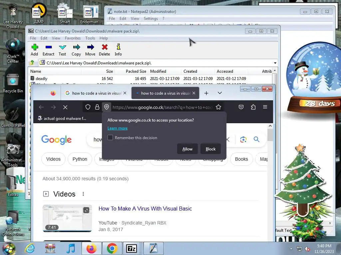
Task: Show site security padlock info
Action: coord(97,107)
